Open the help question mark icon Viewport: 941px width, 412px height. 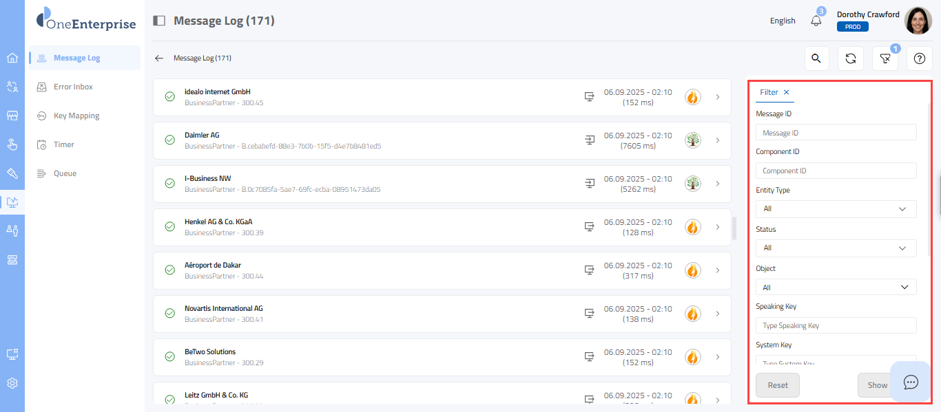click(x=919, y=58)
